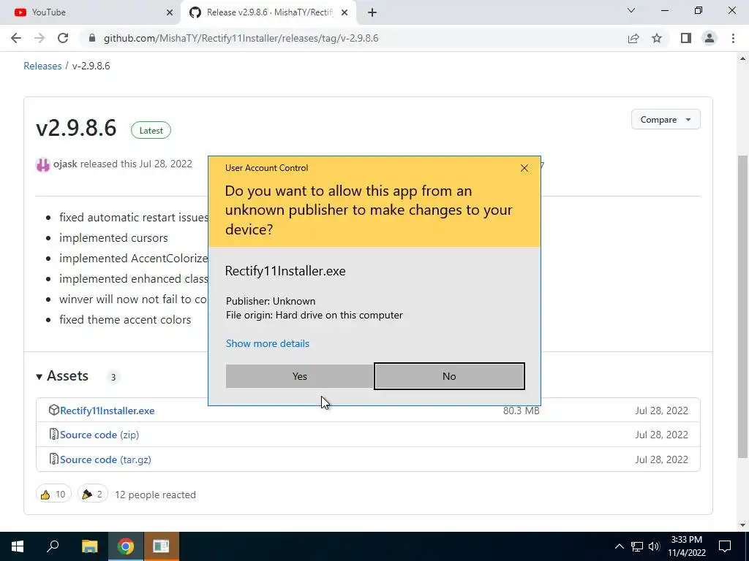Open Chrome three-dot menu
This screenshot has height=561, width=749.
[733, 38]
